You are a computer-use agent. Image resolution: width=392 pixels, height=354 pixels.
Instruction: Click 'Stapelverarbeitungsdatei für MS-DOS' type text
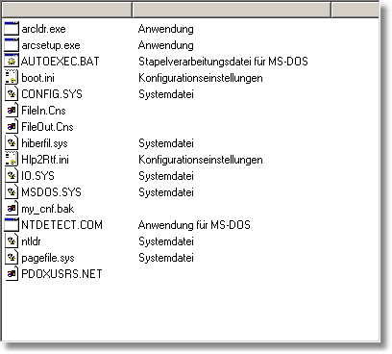point(223,62)
